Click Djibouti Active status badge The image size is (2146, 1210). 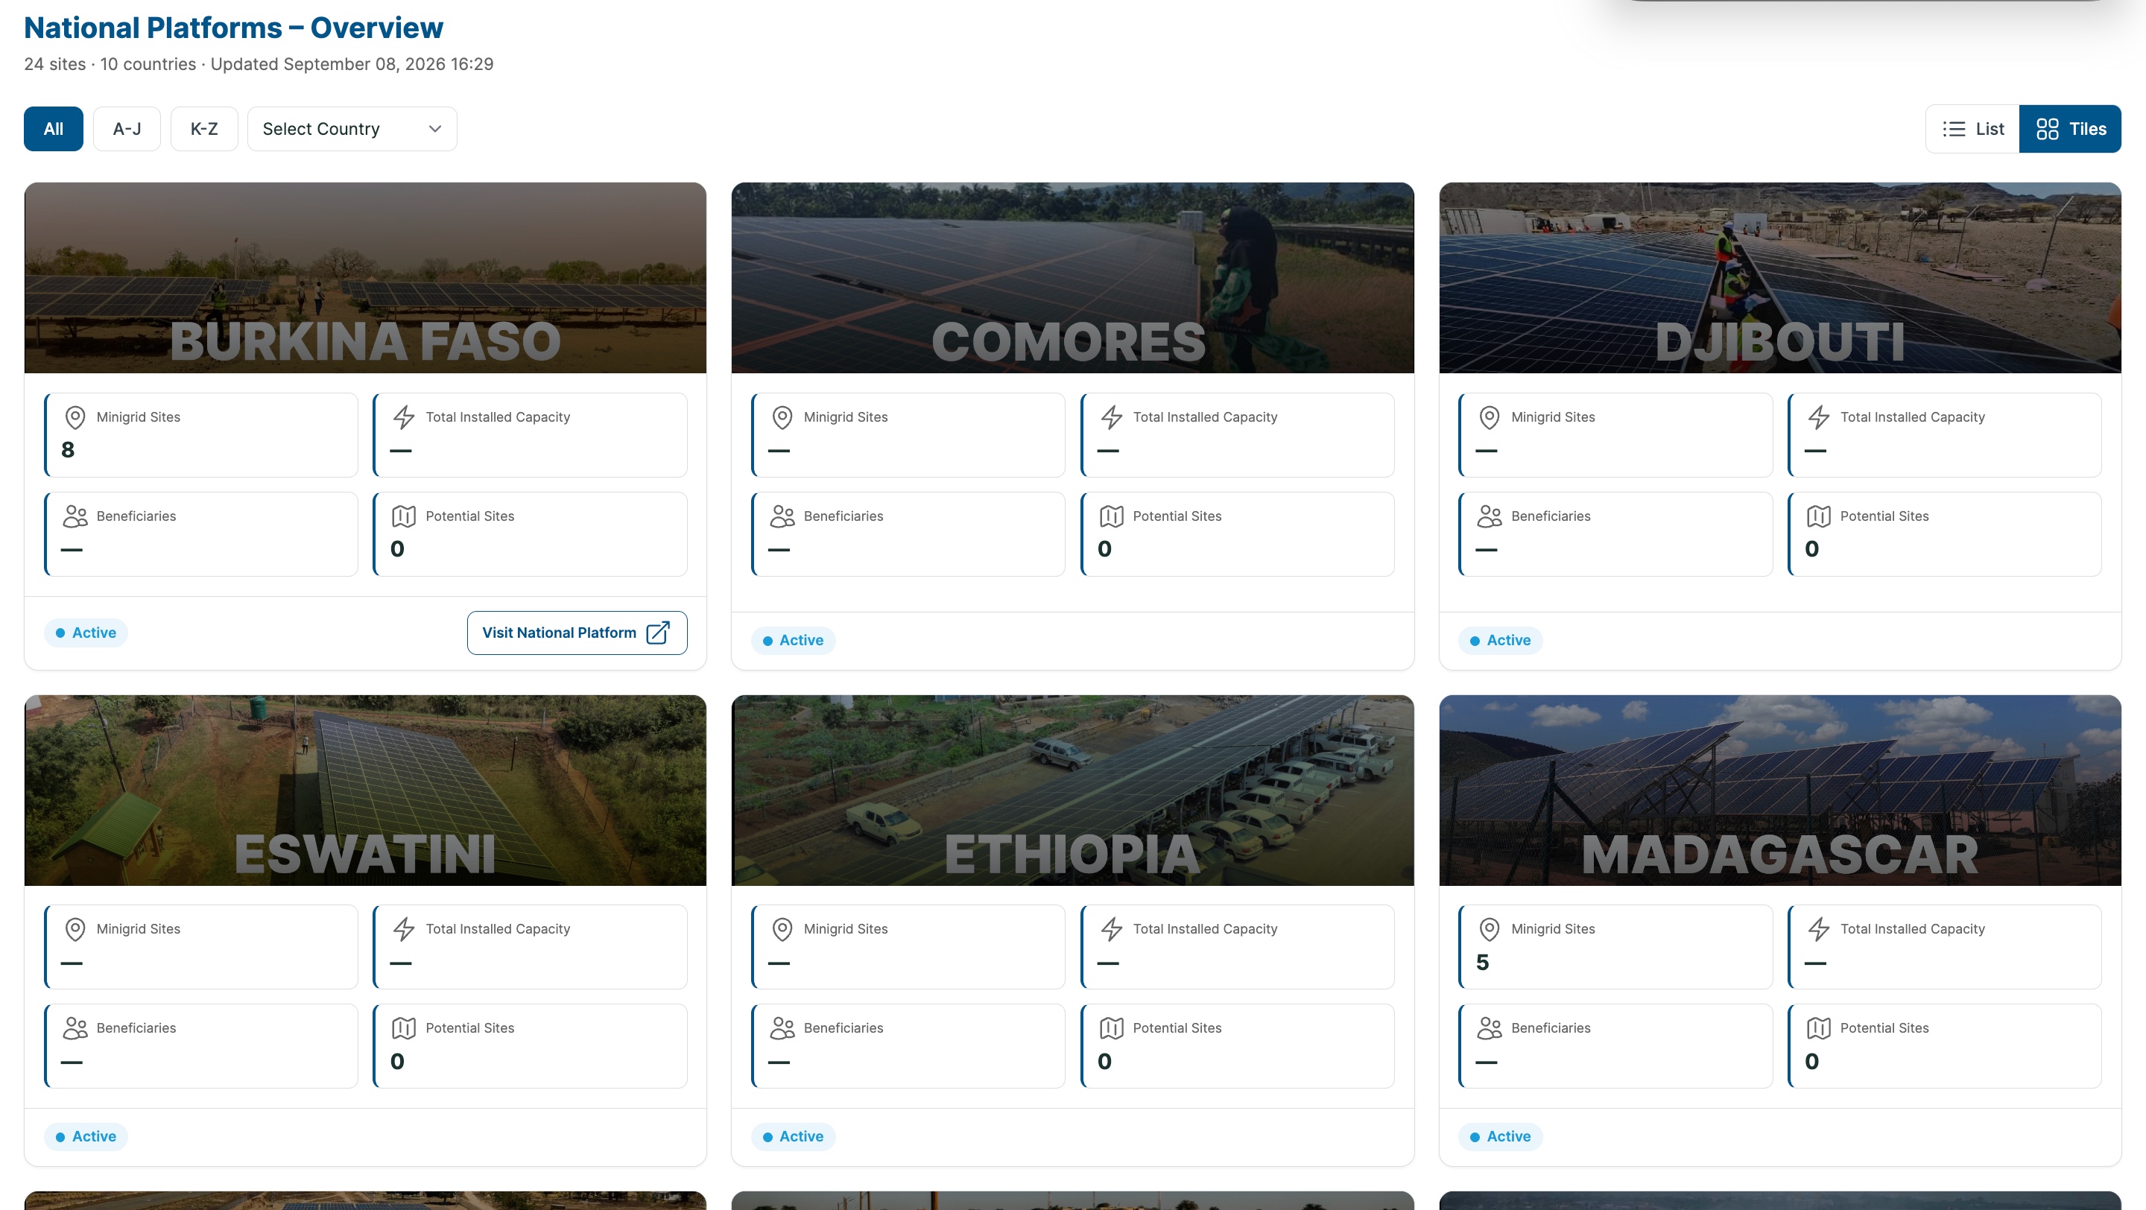pyautogui.click(x=1501, y=641)
